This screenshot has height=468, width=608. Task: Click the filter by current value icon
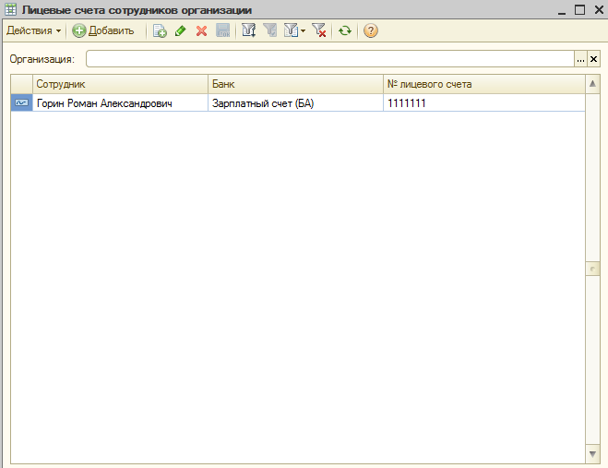(270, 30)
